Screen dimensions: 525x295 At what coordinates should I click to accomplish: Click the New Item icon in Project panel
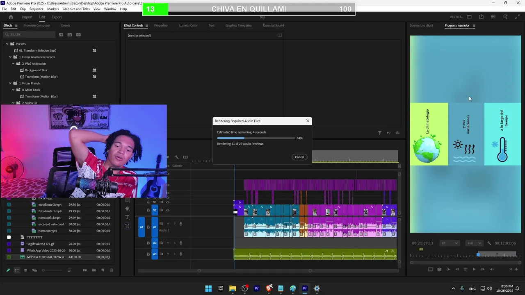[103, 270]
